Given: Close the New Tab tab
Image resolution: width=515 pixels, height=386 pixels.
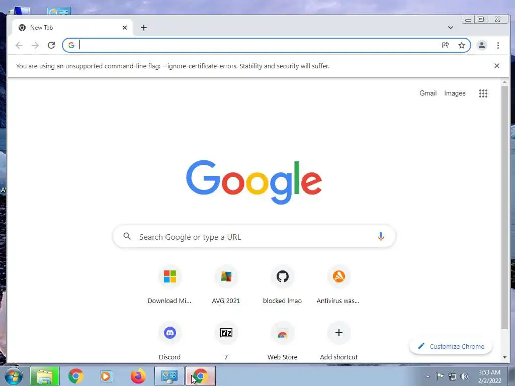Looking at the screenshot, I should 125,28.
